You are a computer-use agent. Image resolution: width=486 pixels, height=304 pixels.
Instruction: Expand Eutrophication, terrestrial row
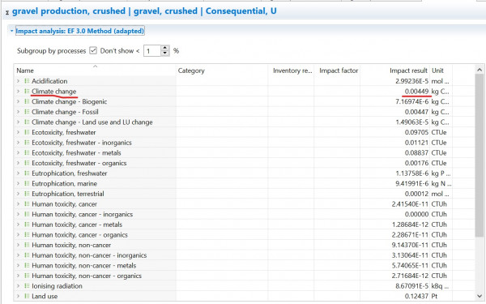pos(18,194)
